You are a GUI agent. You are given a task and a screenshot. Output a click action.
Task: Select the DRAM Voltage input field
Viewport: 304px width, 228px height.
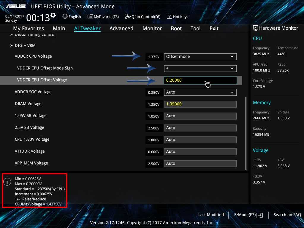pos(200,104)
